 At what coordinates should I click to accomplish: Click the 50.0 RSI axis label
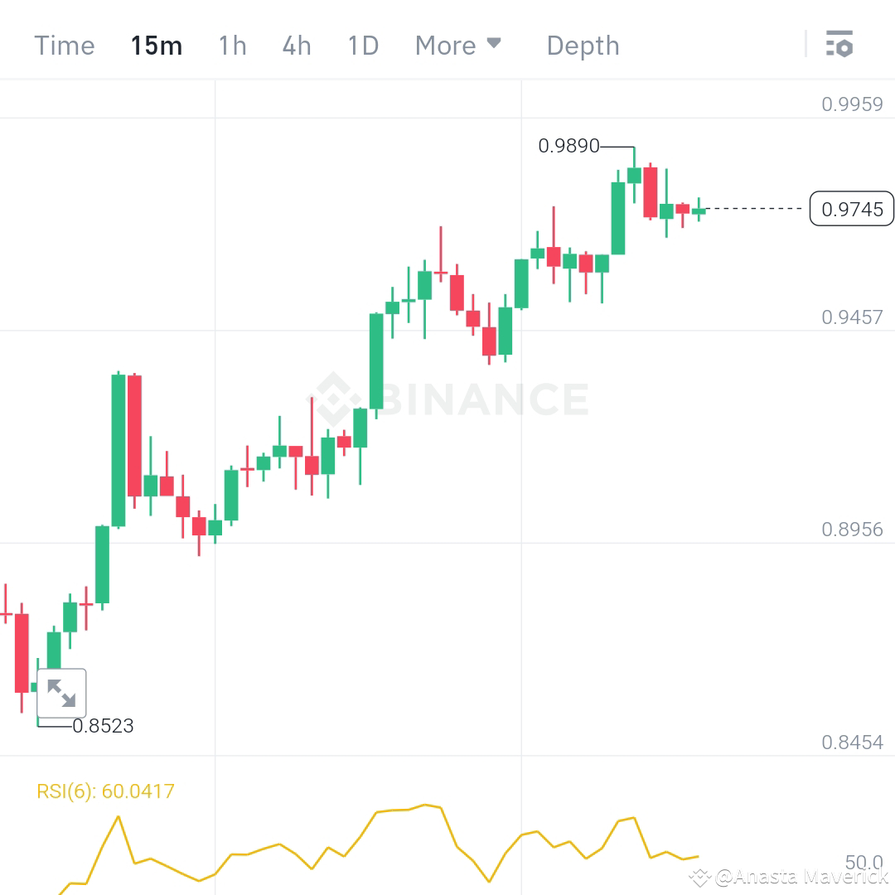[864, 863]
